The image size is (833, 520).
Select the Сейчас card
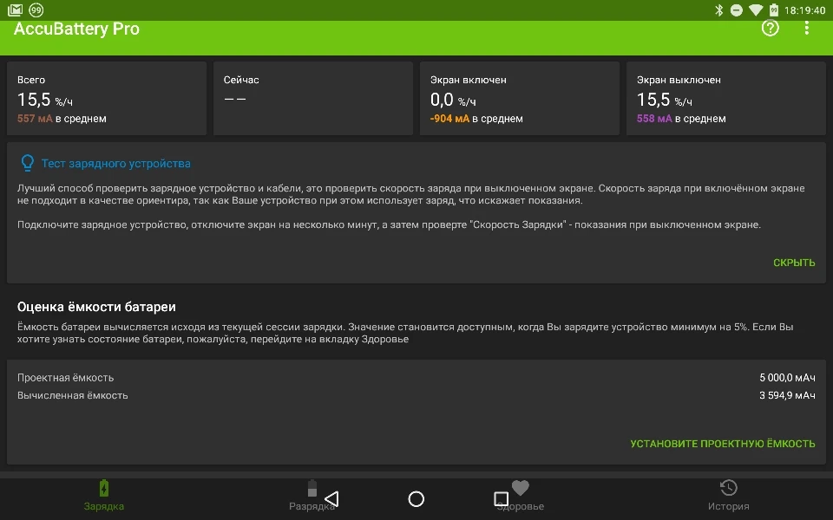tap(313, 98)
